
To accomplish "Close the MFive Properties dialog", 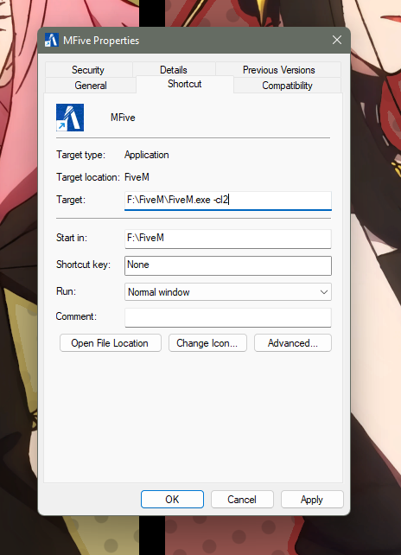I will [337, 40].
